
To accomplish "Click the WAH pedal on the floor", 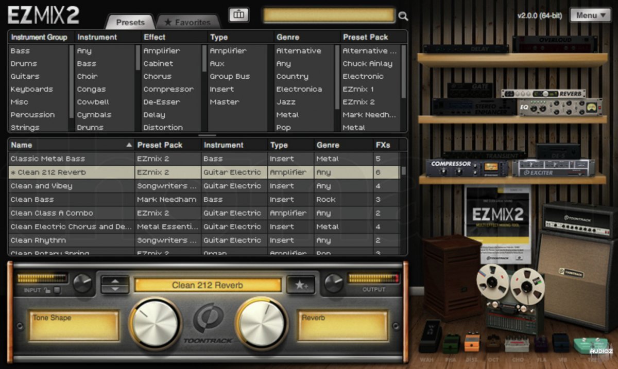I will 431,335.
